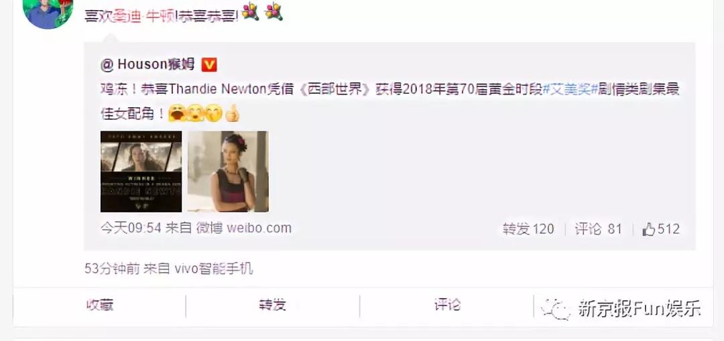724x341 pixels.
Task: Open the @Houson猴姆 profile link
Action: 147,64
